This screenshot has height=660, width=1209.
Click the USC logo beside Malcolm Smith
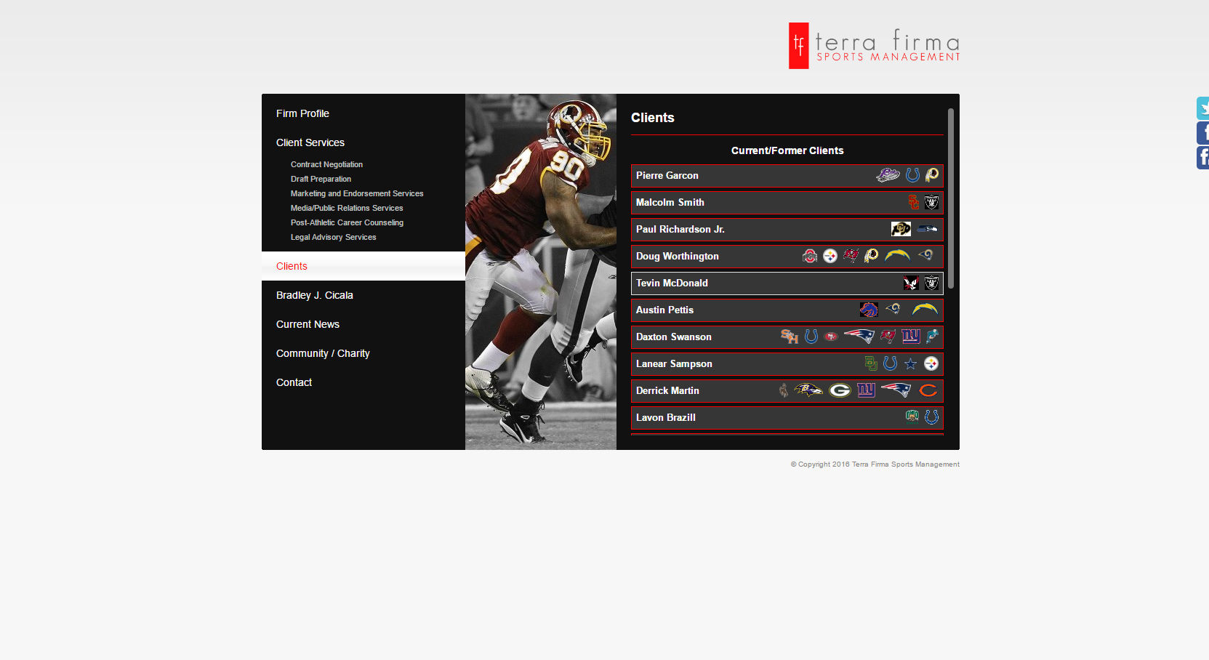pos(913,202)
